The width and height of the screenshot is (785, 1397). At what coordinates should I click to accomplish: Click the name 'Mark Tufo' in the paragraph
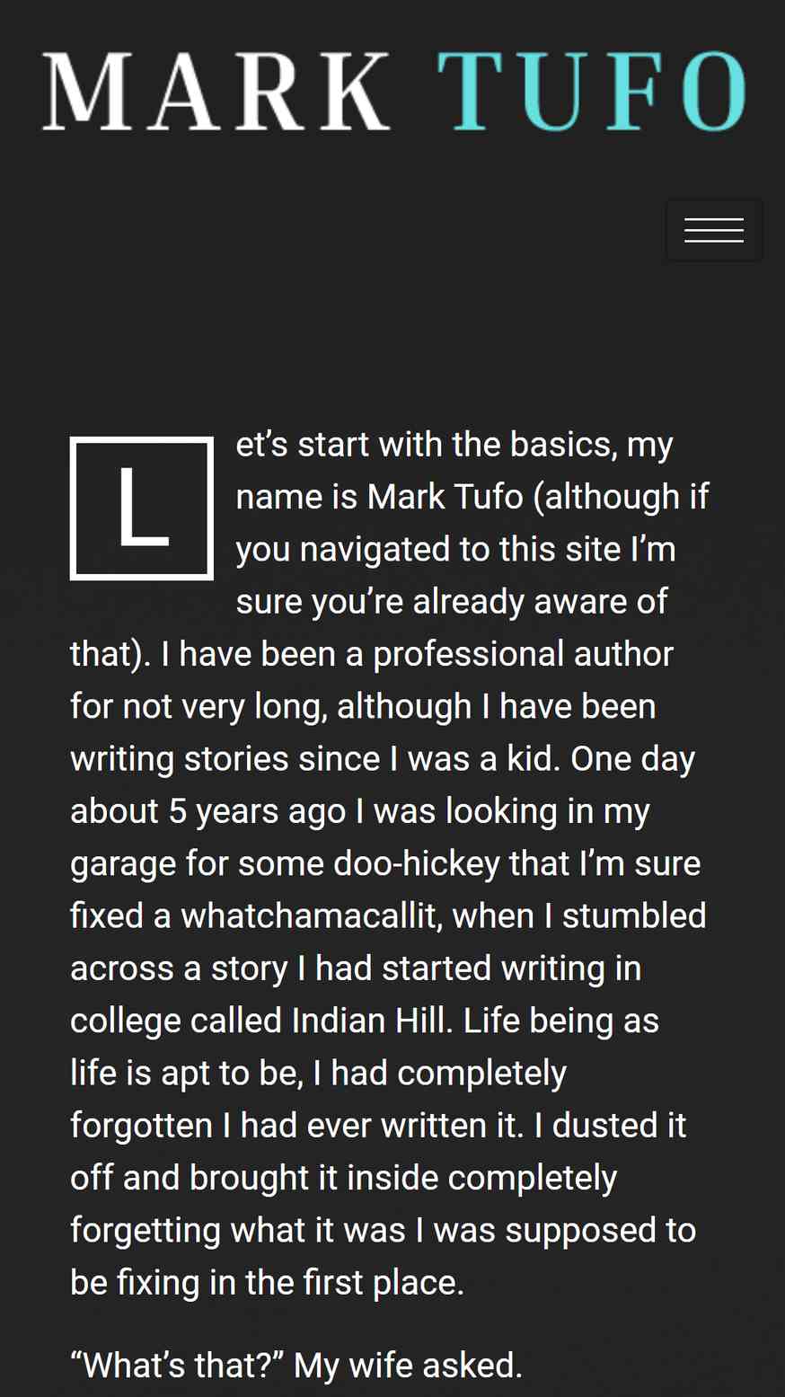(x=445, y=497)
